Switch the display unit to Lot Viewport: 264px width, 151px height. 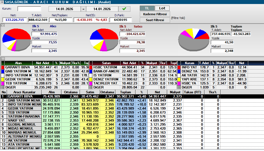pyautogui.click(x=162, y=8)
